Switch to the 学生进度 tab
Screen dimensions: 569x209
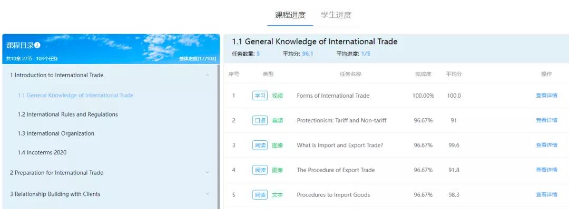point(336,15)
